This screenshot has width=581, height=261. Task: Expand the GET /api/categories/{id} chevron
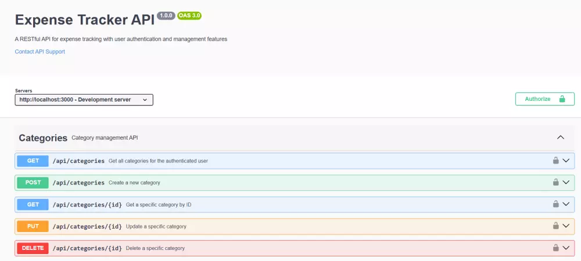pos(566,204)
